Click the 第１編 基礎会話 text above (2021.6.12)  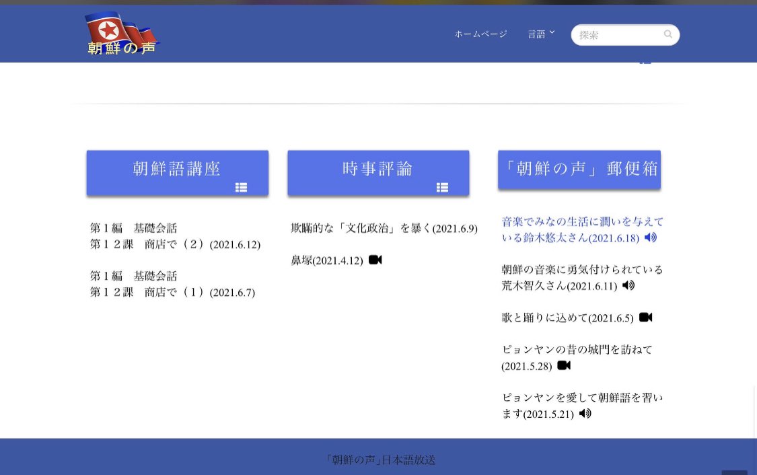tap(134, 228)
